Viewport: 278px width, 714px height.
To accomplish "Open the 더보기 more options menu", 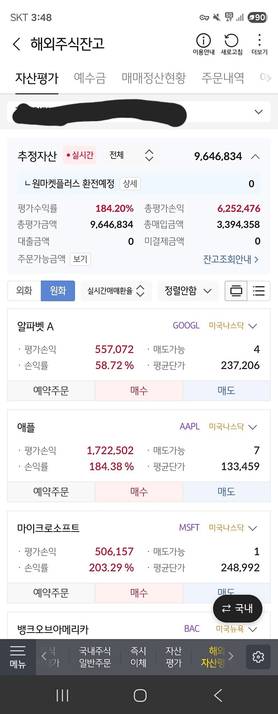I will [259, 44].
